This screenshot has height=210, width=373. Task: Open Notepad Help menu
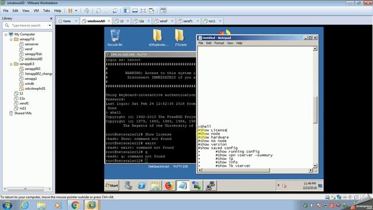(x=240, y=43)
